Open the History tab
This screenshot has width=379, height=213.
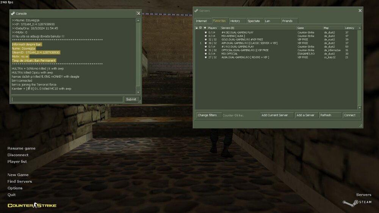pyautogui.click(x=235, y=21)
